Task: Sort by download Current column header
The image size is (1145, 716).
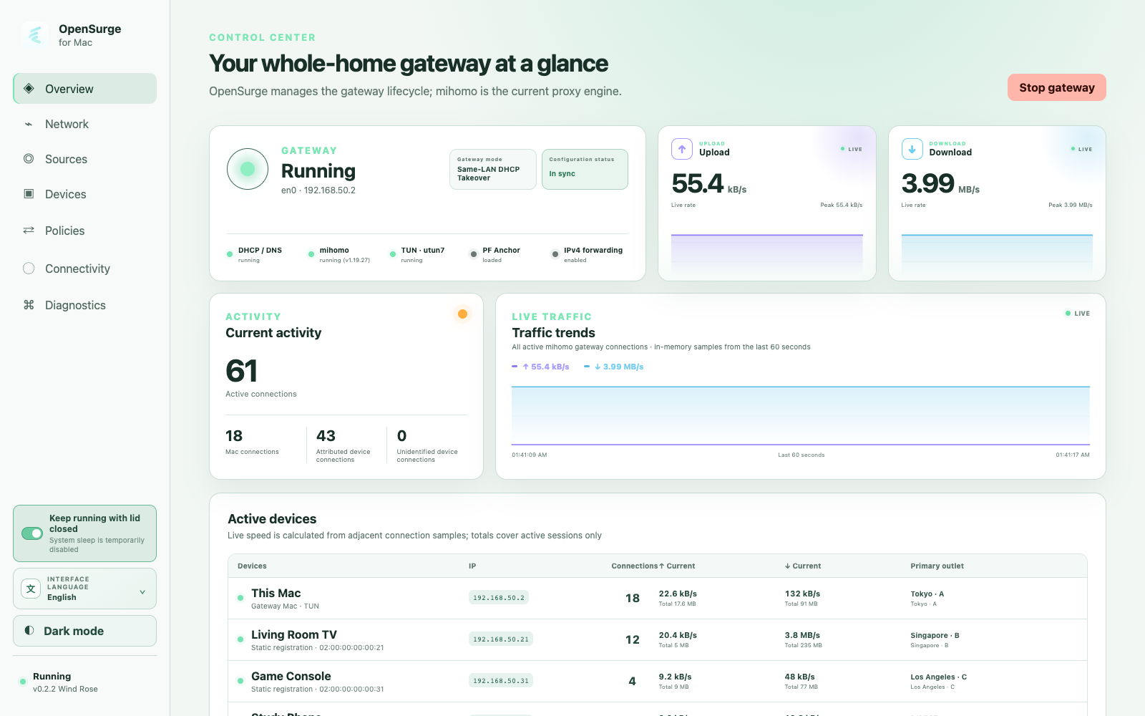Action: click(x=803, y=566)
